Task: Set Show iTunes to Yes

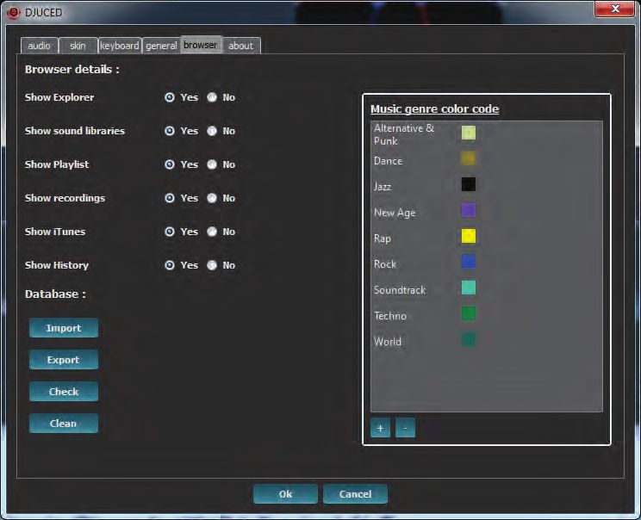Action: coord(170,232)
